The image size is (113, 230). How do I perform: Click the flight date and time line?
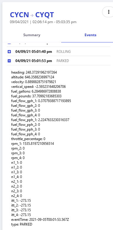point(43,22)
